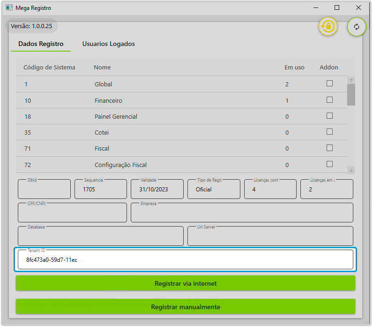373x327 pixels.
Task: Click the Addon column header
Action: [x=329, y=68]
